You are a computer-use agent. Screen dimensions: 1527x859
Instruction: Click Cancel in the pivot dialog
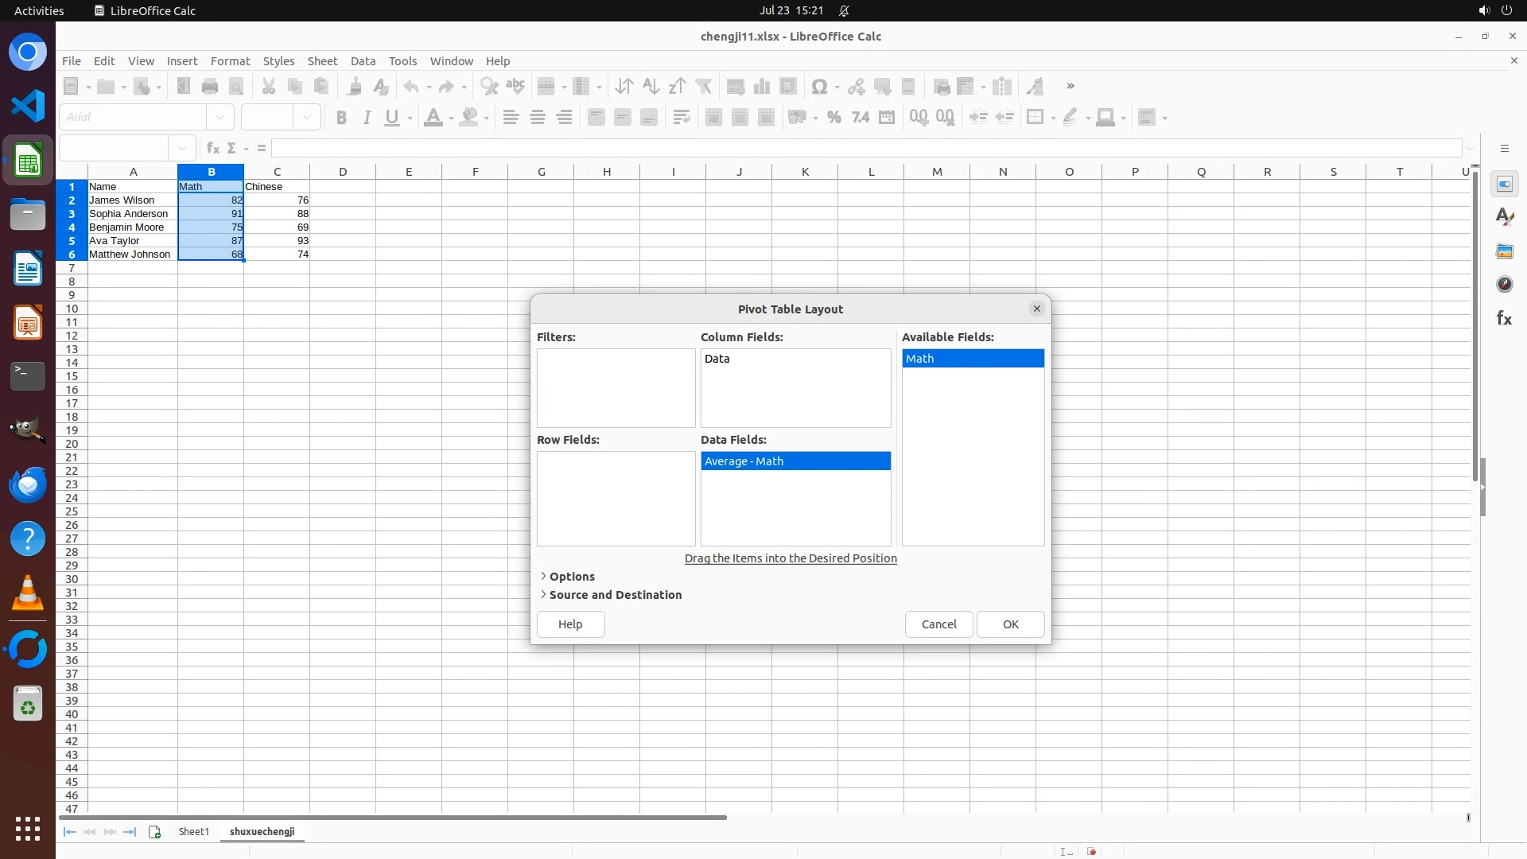click(x=938, y=624)
